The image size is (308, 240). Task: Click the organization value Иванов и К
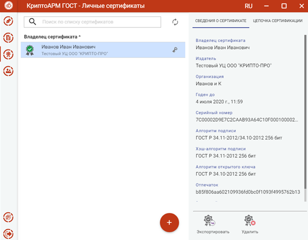pos(209,84)
